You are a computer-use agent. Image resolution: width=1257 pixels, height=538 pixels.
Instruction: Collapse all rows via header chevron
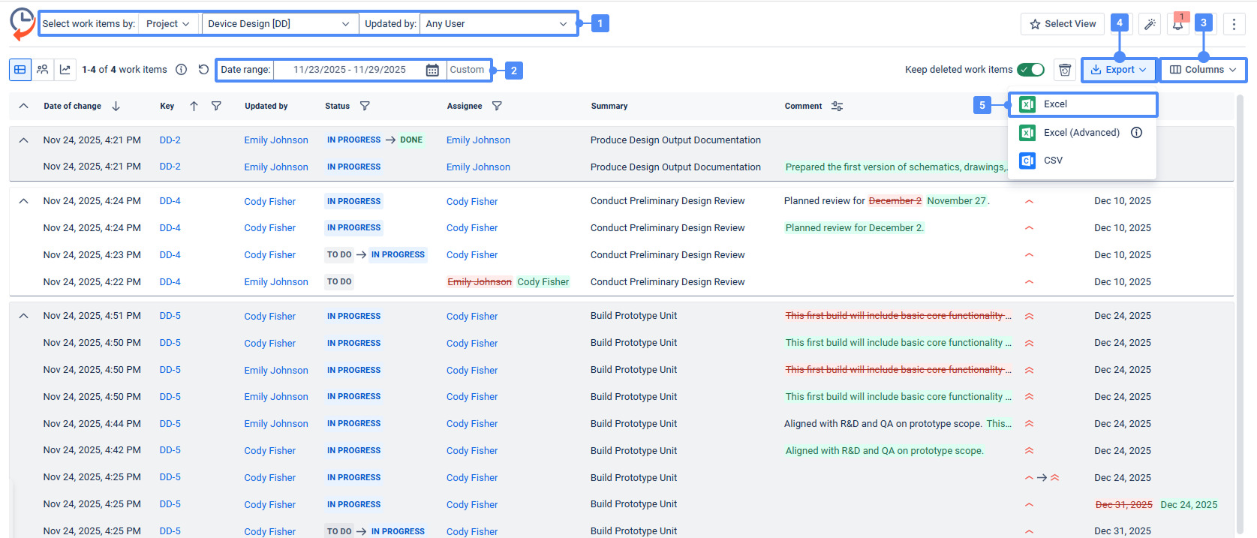coord(24,106)
